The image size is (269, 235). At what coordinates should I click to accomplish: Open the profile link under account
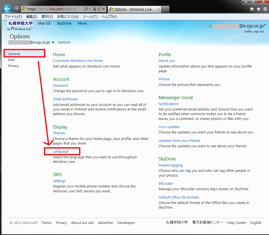pyautogui.click(x=248, y=32)
